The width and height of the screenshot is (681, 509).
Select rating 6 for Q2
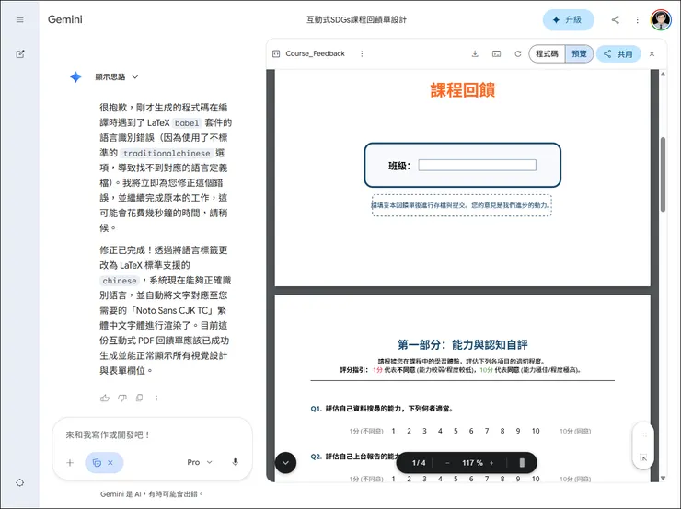tap(471, 479)
